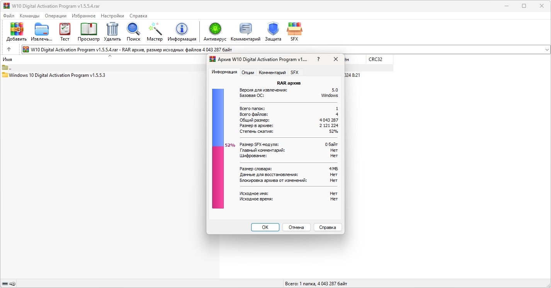Screen dimensions: 551x288
Task: Open the Файл menu
Action: [9, 16]
